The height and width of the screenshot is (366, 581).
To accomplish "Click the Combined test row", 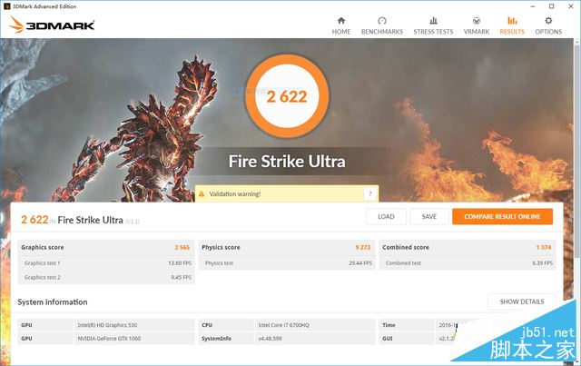I will tap(468, 262).
